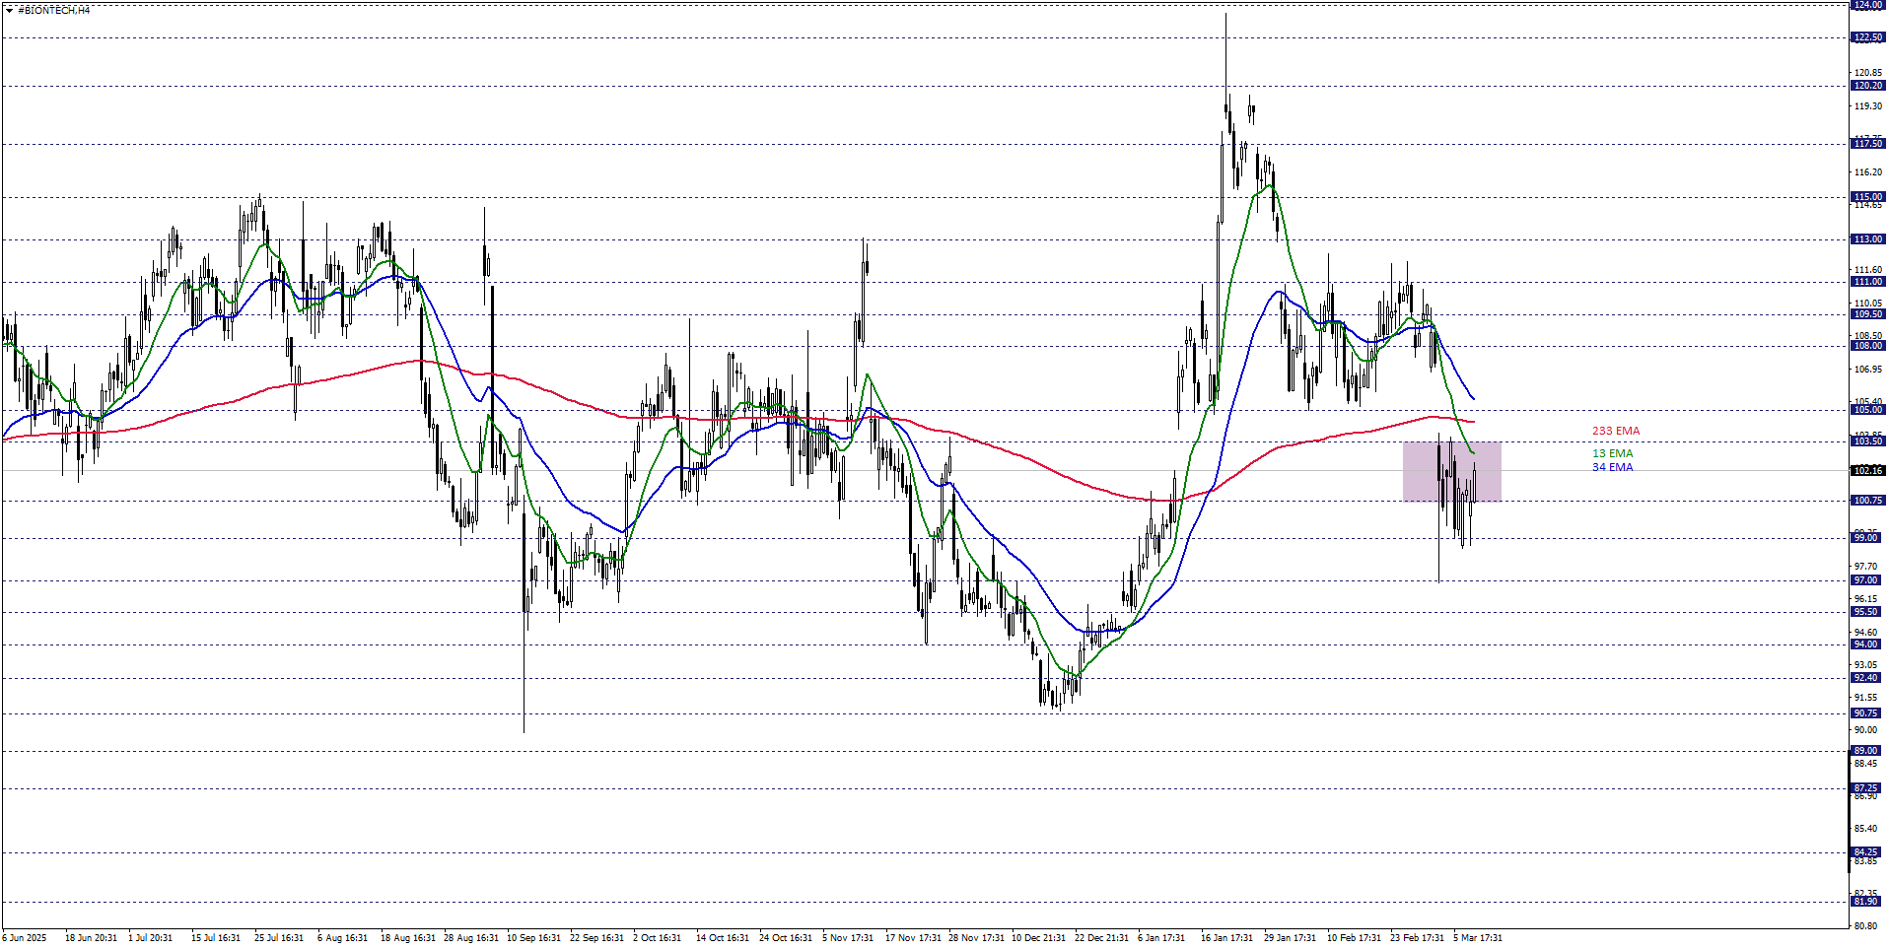
Task: Click the 115.00 price level label
Action: click(1867, 197)
